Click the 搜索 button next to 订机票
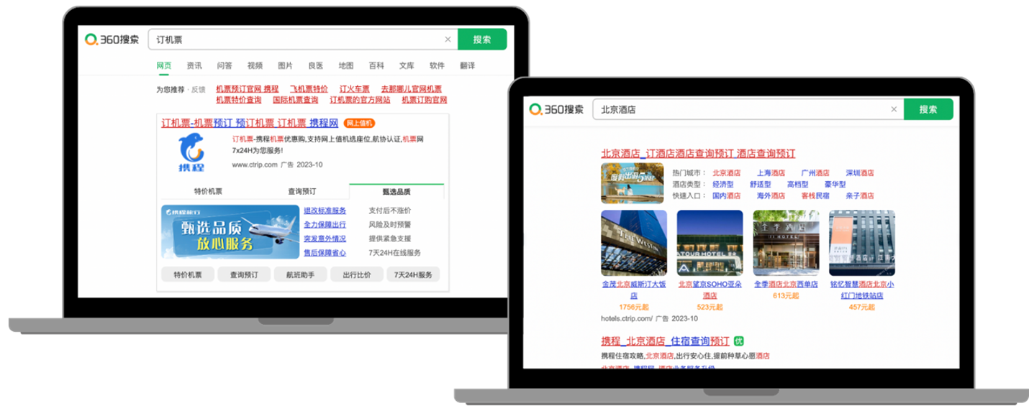This screenshot has width=1029, height=411. pos(482,40)
